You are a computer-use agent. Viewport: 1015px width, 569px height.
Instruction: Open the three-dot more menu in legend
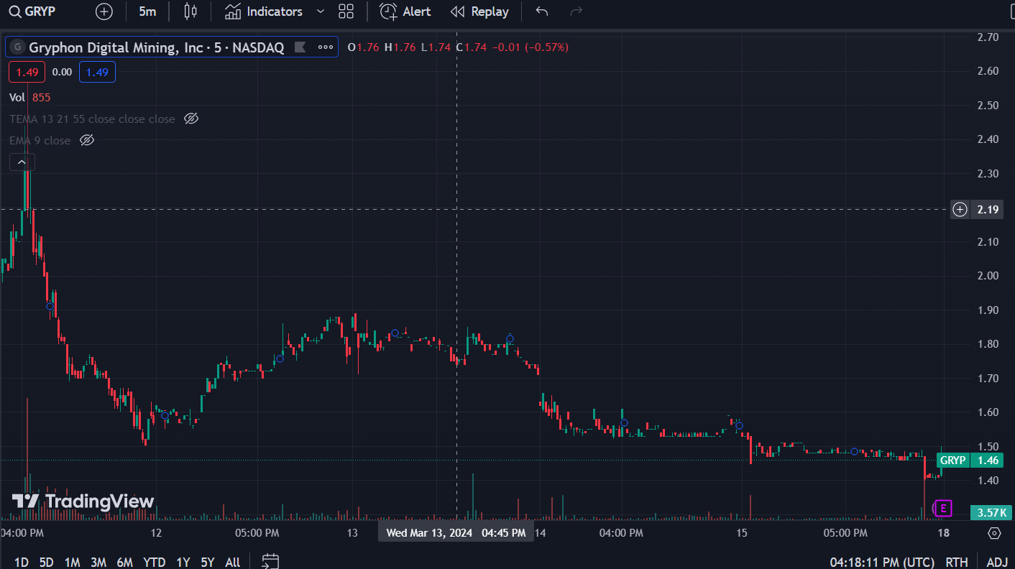(x=325, y=47)
